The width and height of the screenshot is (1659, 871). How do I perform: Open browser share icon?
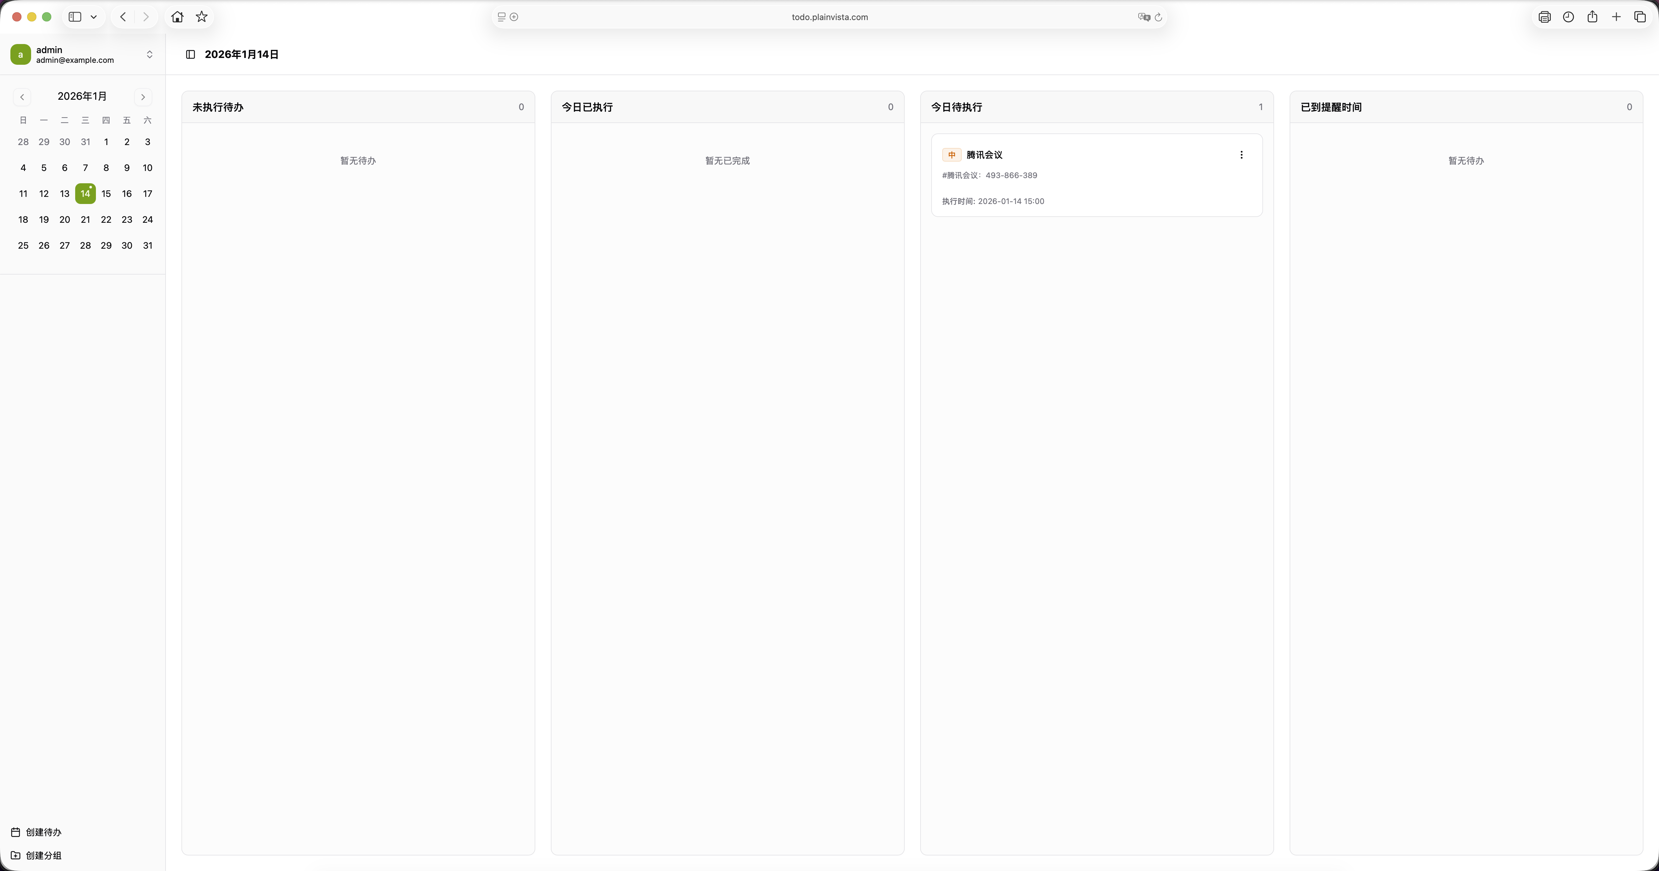[x=1592, y=17]
